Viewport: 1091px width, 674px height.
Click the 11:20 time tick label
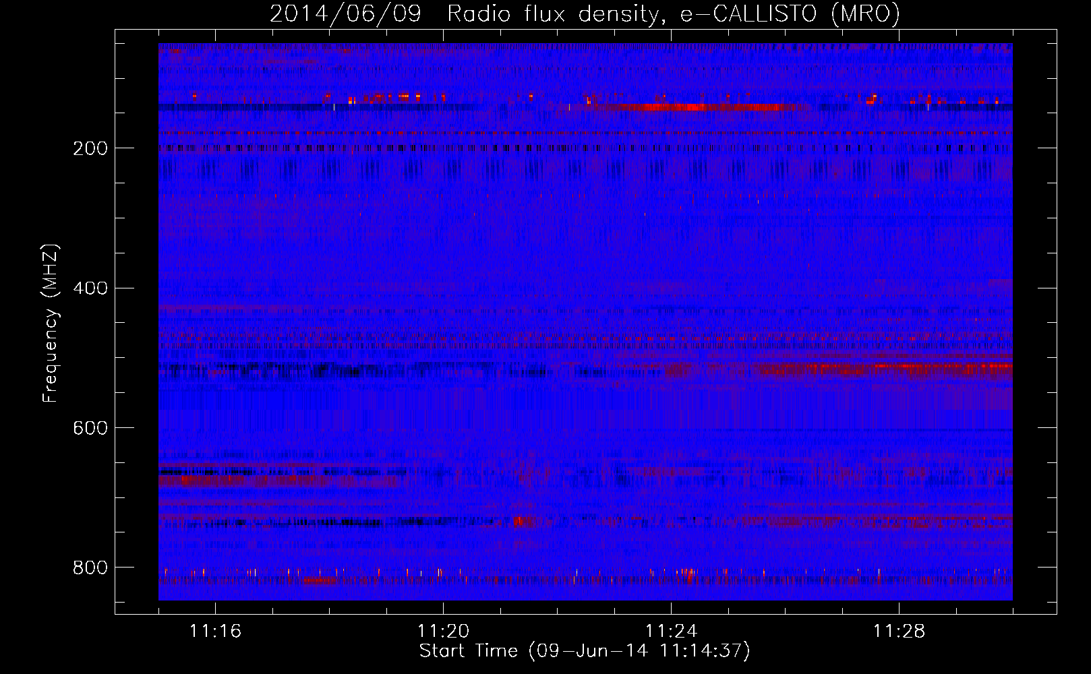[443, 632]
